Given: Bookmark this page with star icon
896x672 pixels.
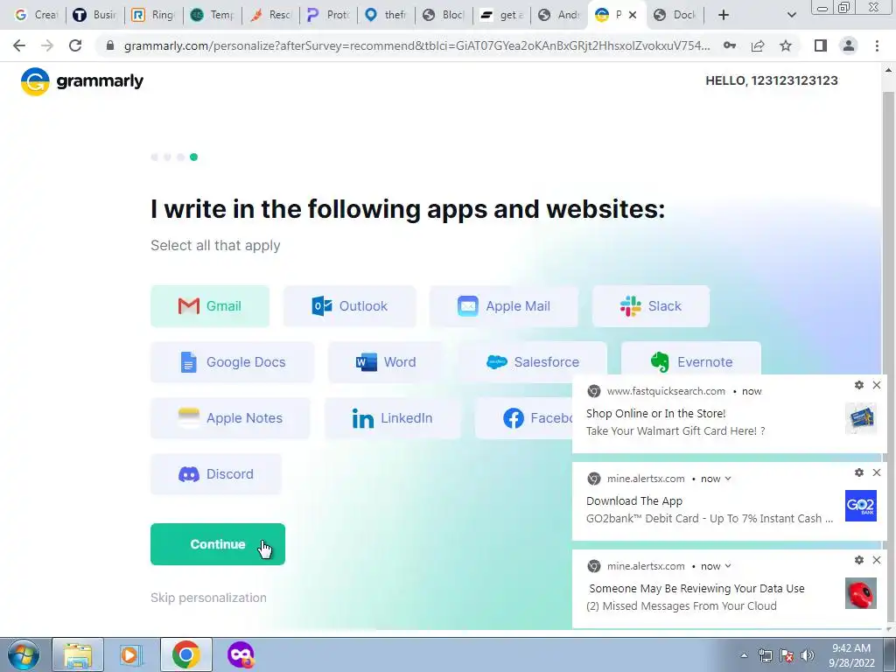Looking at the screenshot, I should [786, 45].
